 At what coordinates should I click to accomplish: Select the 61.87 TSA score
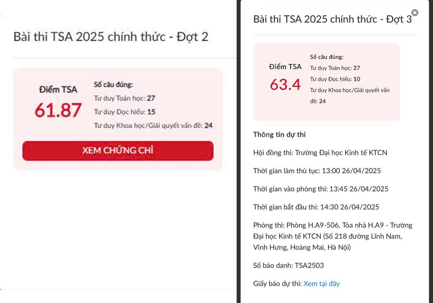click(58, 110)
